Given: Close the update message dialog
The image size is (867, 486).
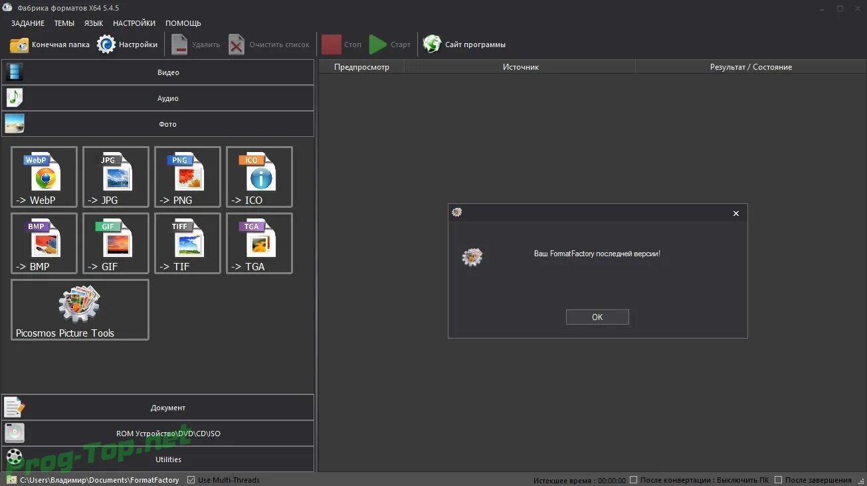Looking at the screenshot, I should click(735, 213).
